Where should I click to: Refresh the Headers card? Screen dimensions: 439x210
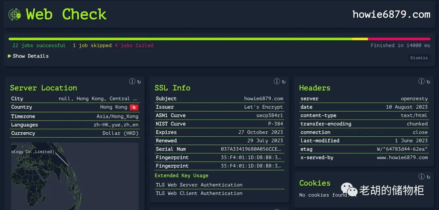[428, 82]
